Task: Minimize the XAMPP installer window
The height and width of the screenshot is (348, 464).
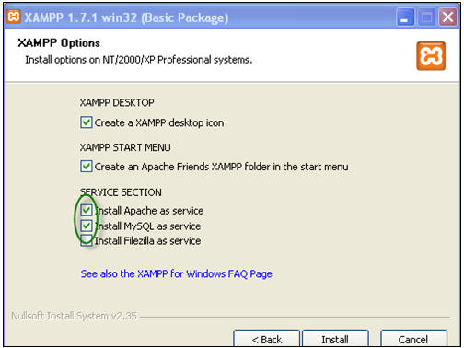Action: (405, 17)
